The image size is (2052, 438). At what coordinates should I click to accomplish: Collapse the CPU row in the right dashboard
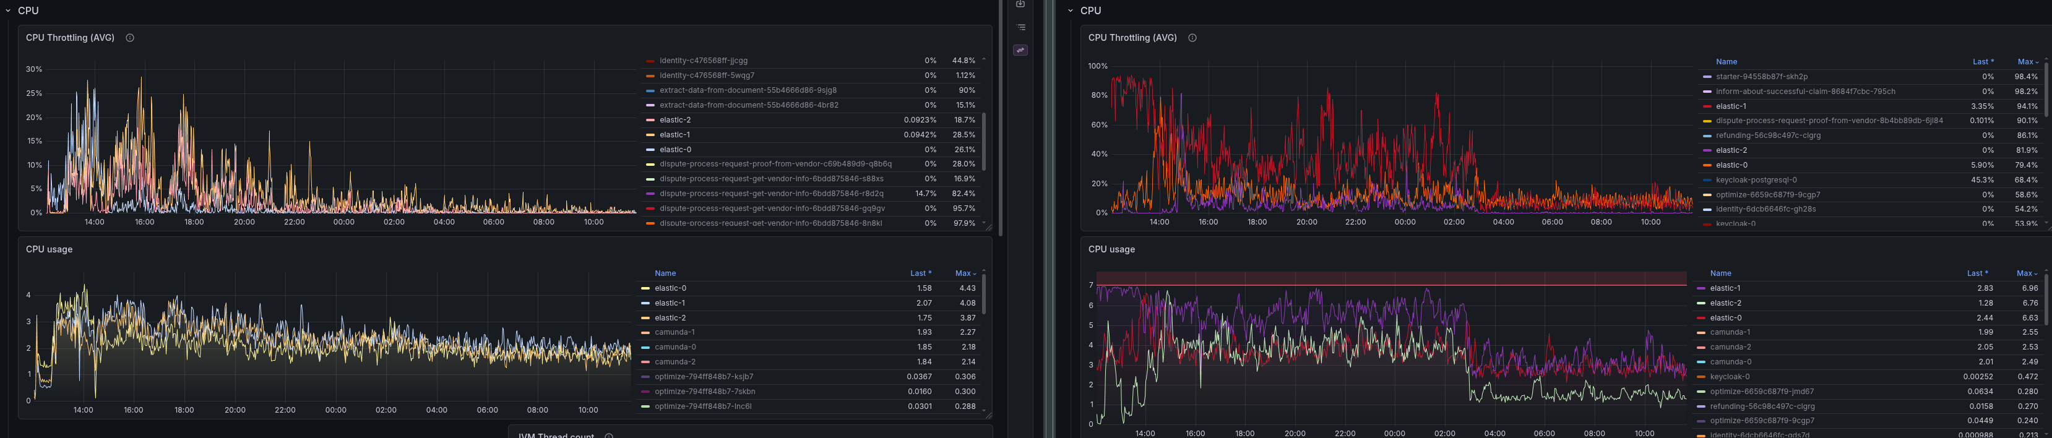click(x=1071, y=11)
